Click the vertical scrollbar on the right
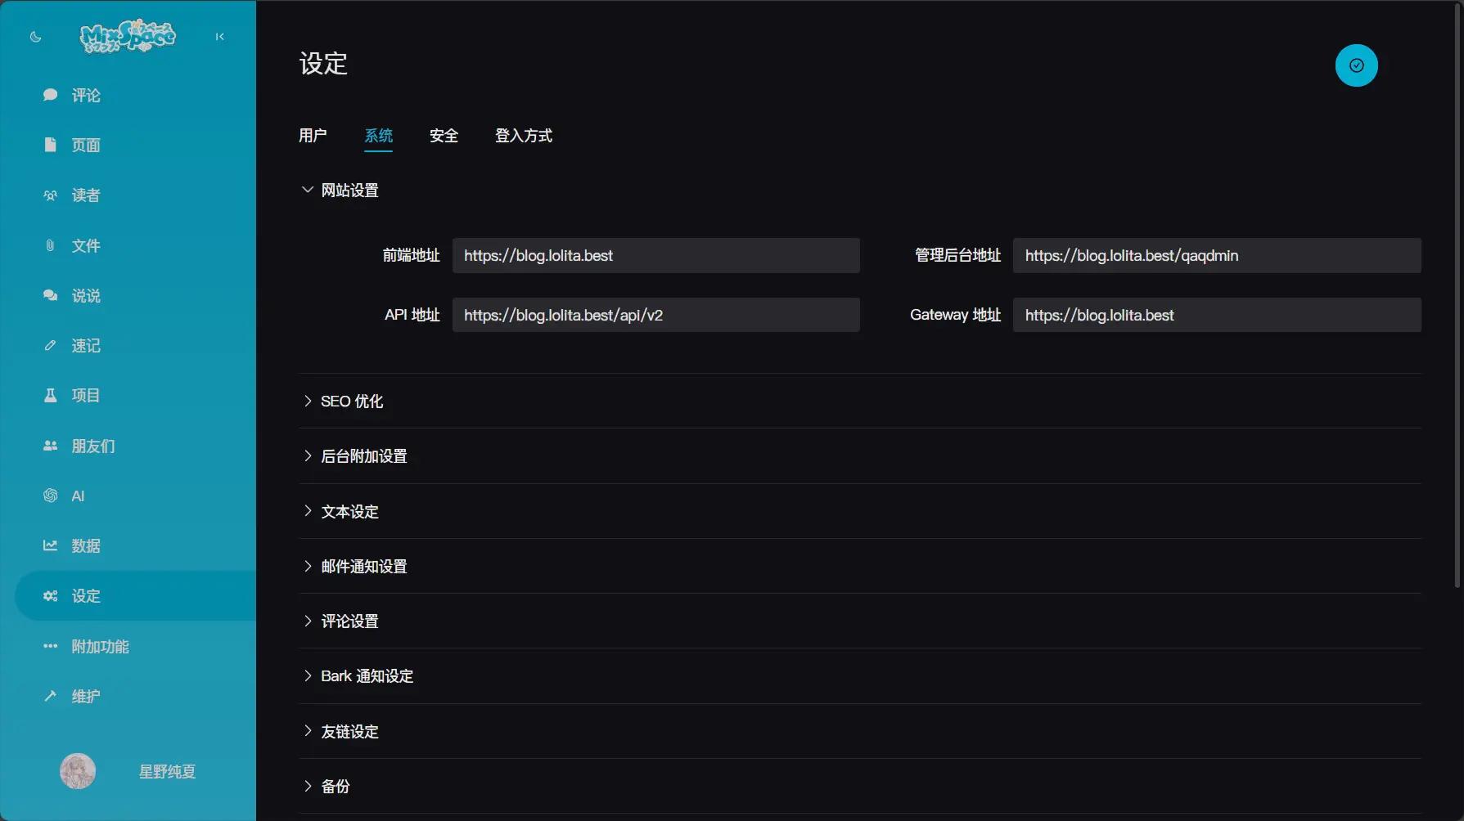 coord(1457,294)
